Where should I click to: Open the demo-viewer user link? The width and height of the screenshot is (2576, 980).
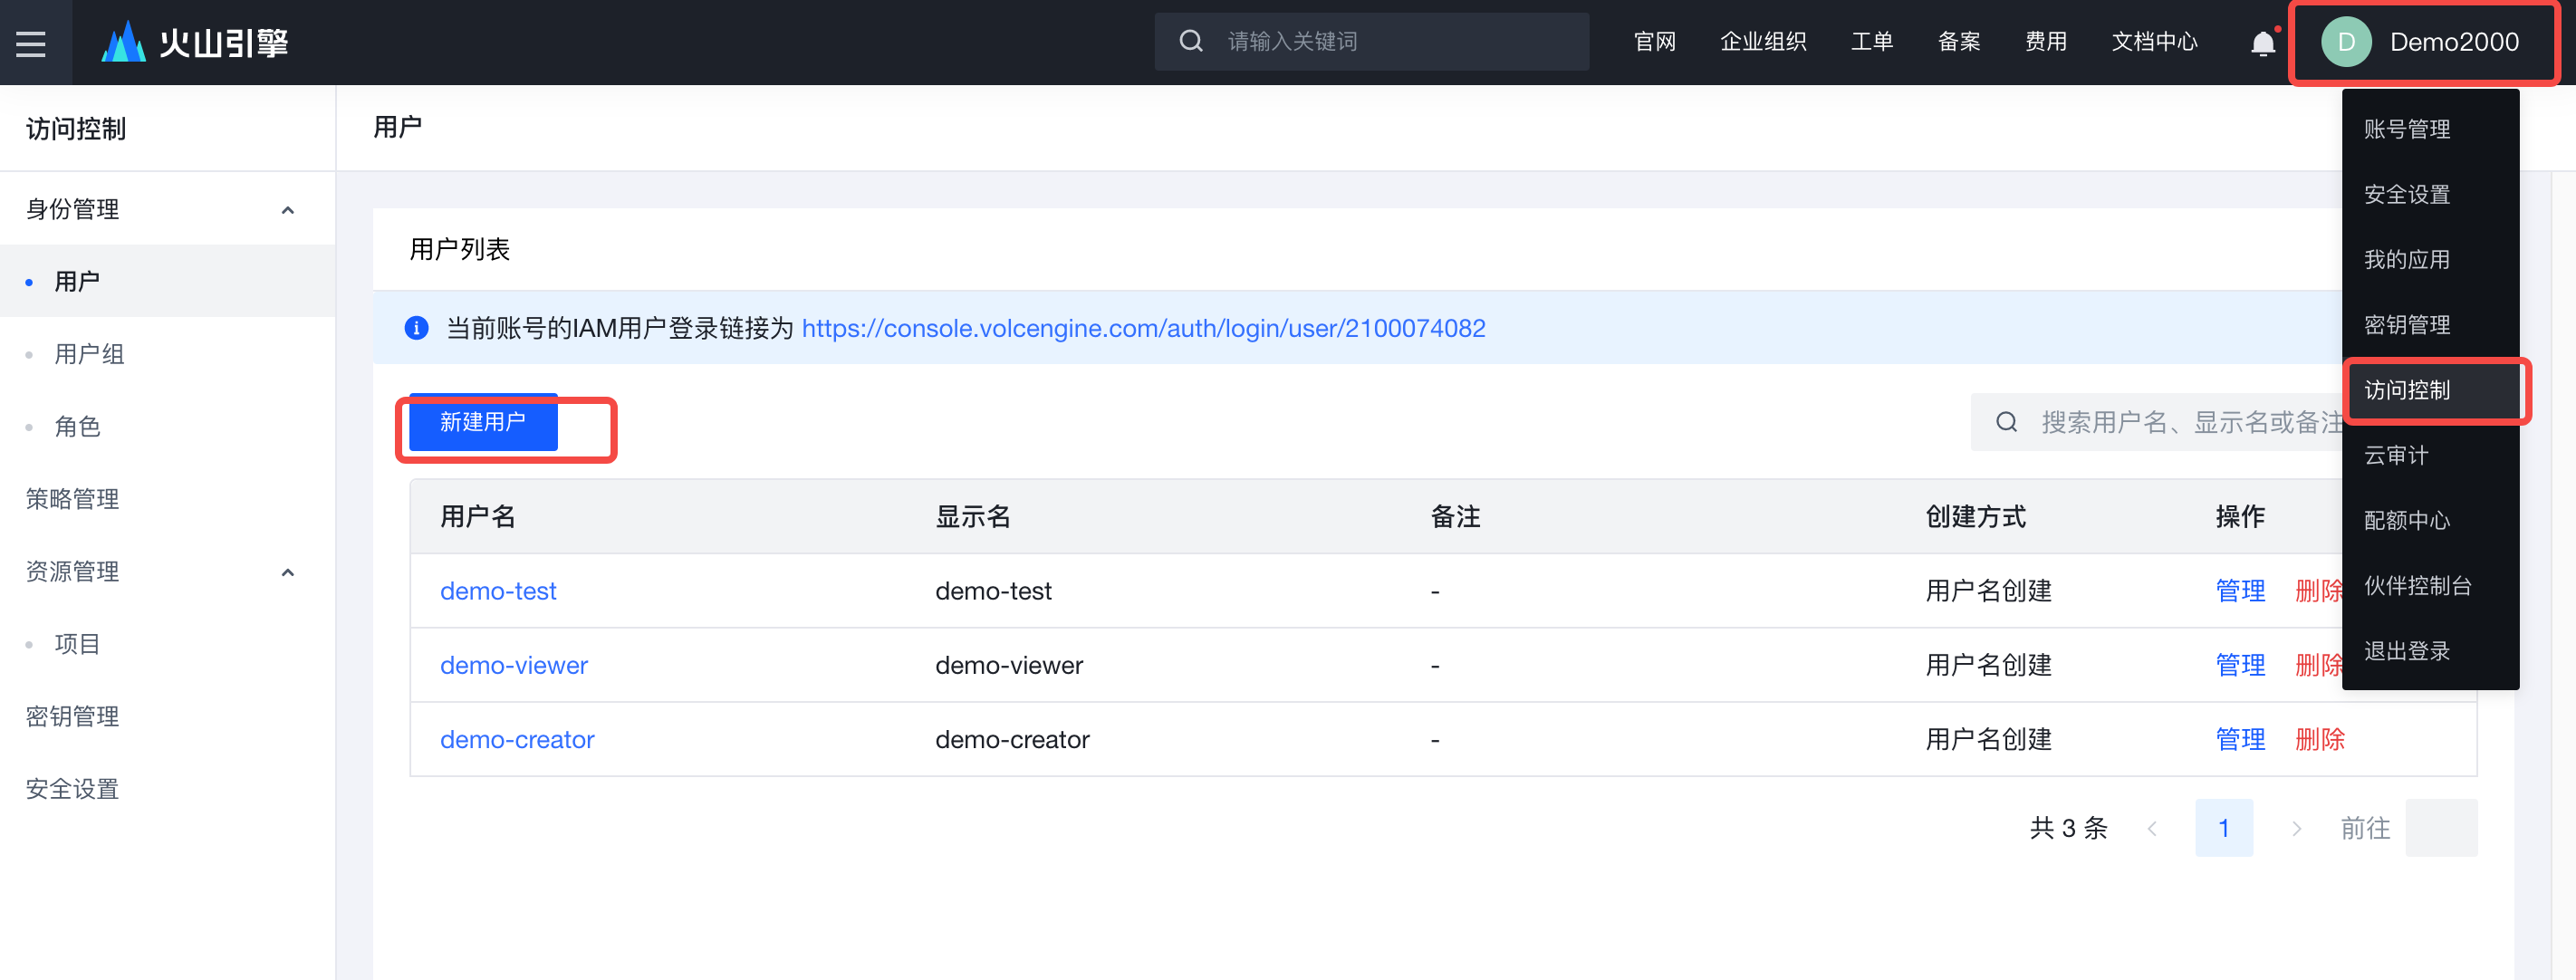(x=514, y=665)
